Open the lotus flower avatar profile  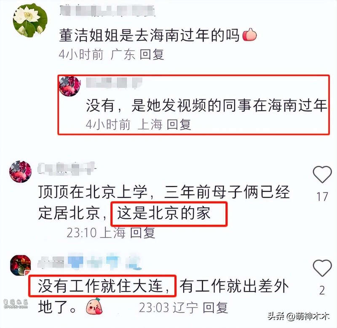point(30,20)
